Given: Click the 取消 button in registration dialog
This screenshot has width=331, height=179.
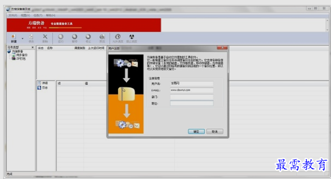Looking at the screenshot, I should (x=214, y=131).
